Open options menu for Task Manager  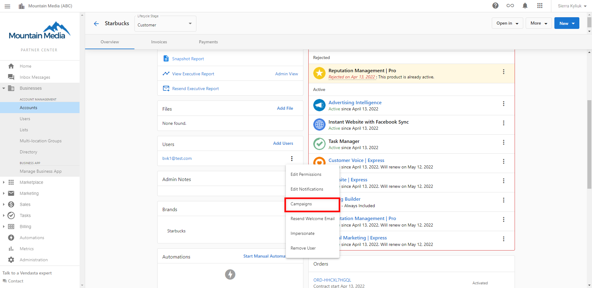tap(504, 142)
